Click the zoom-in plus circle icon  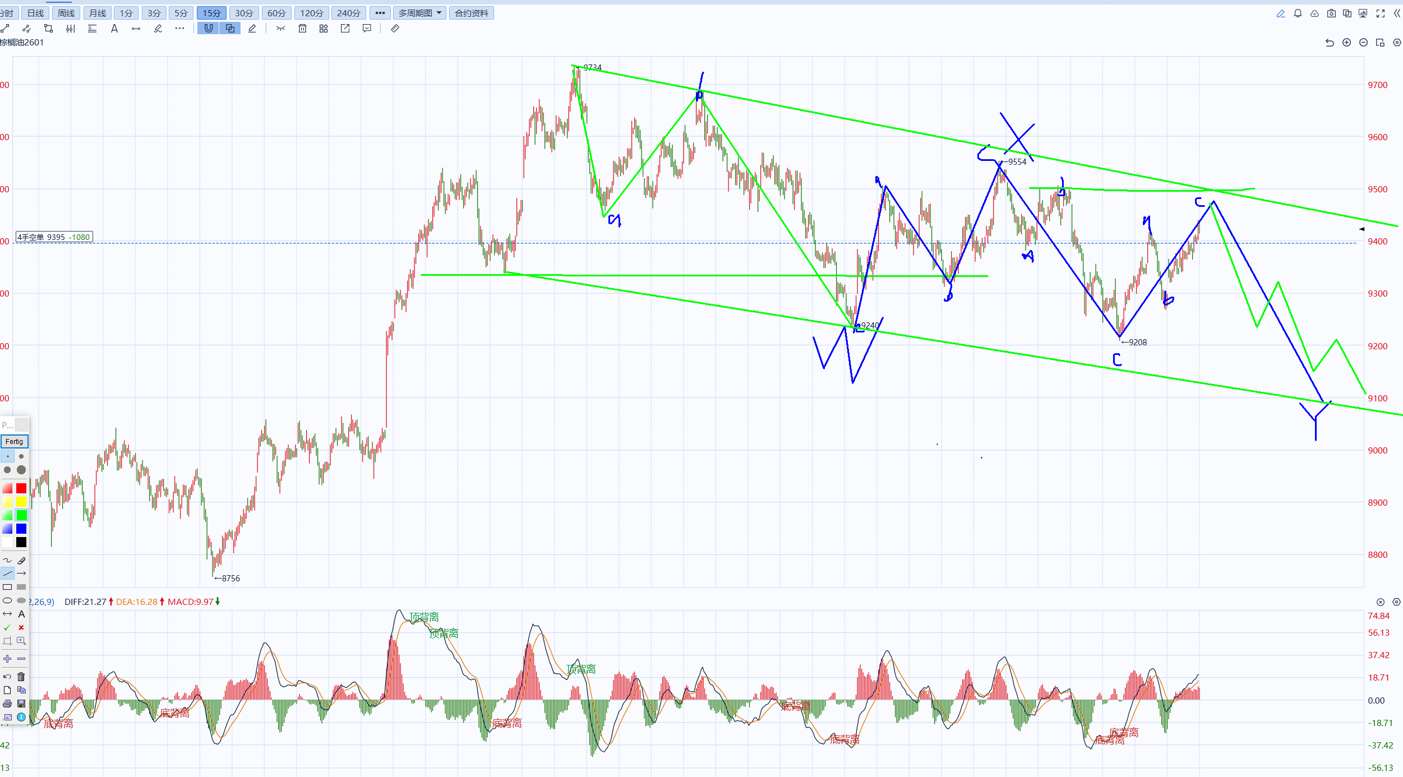pyautogui.click(x=1346, y=43)
